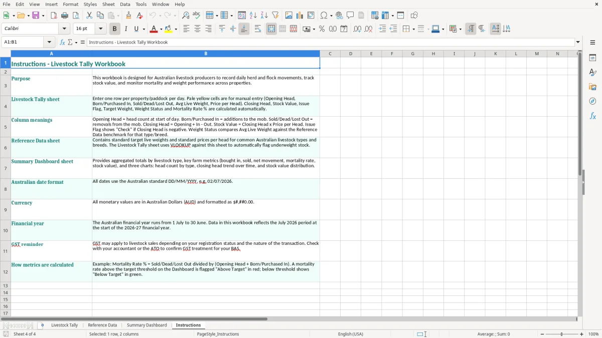
Task: Open Function Wizard fx icon
Action: pos(62,42)
